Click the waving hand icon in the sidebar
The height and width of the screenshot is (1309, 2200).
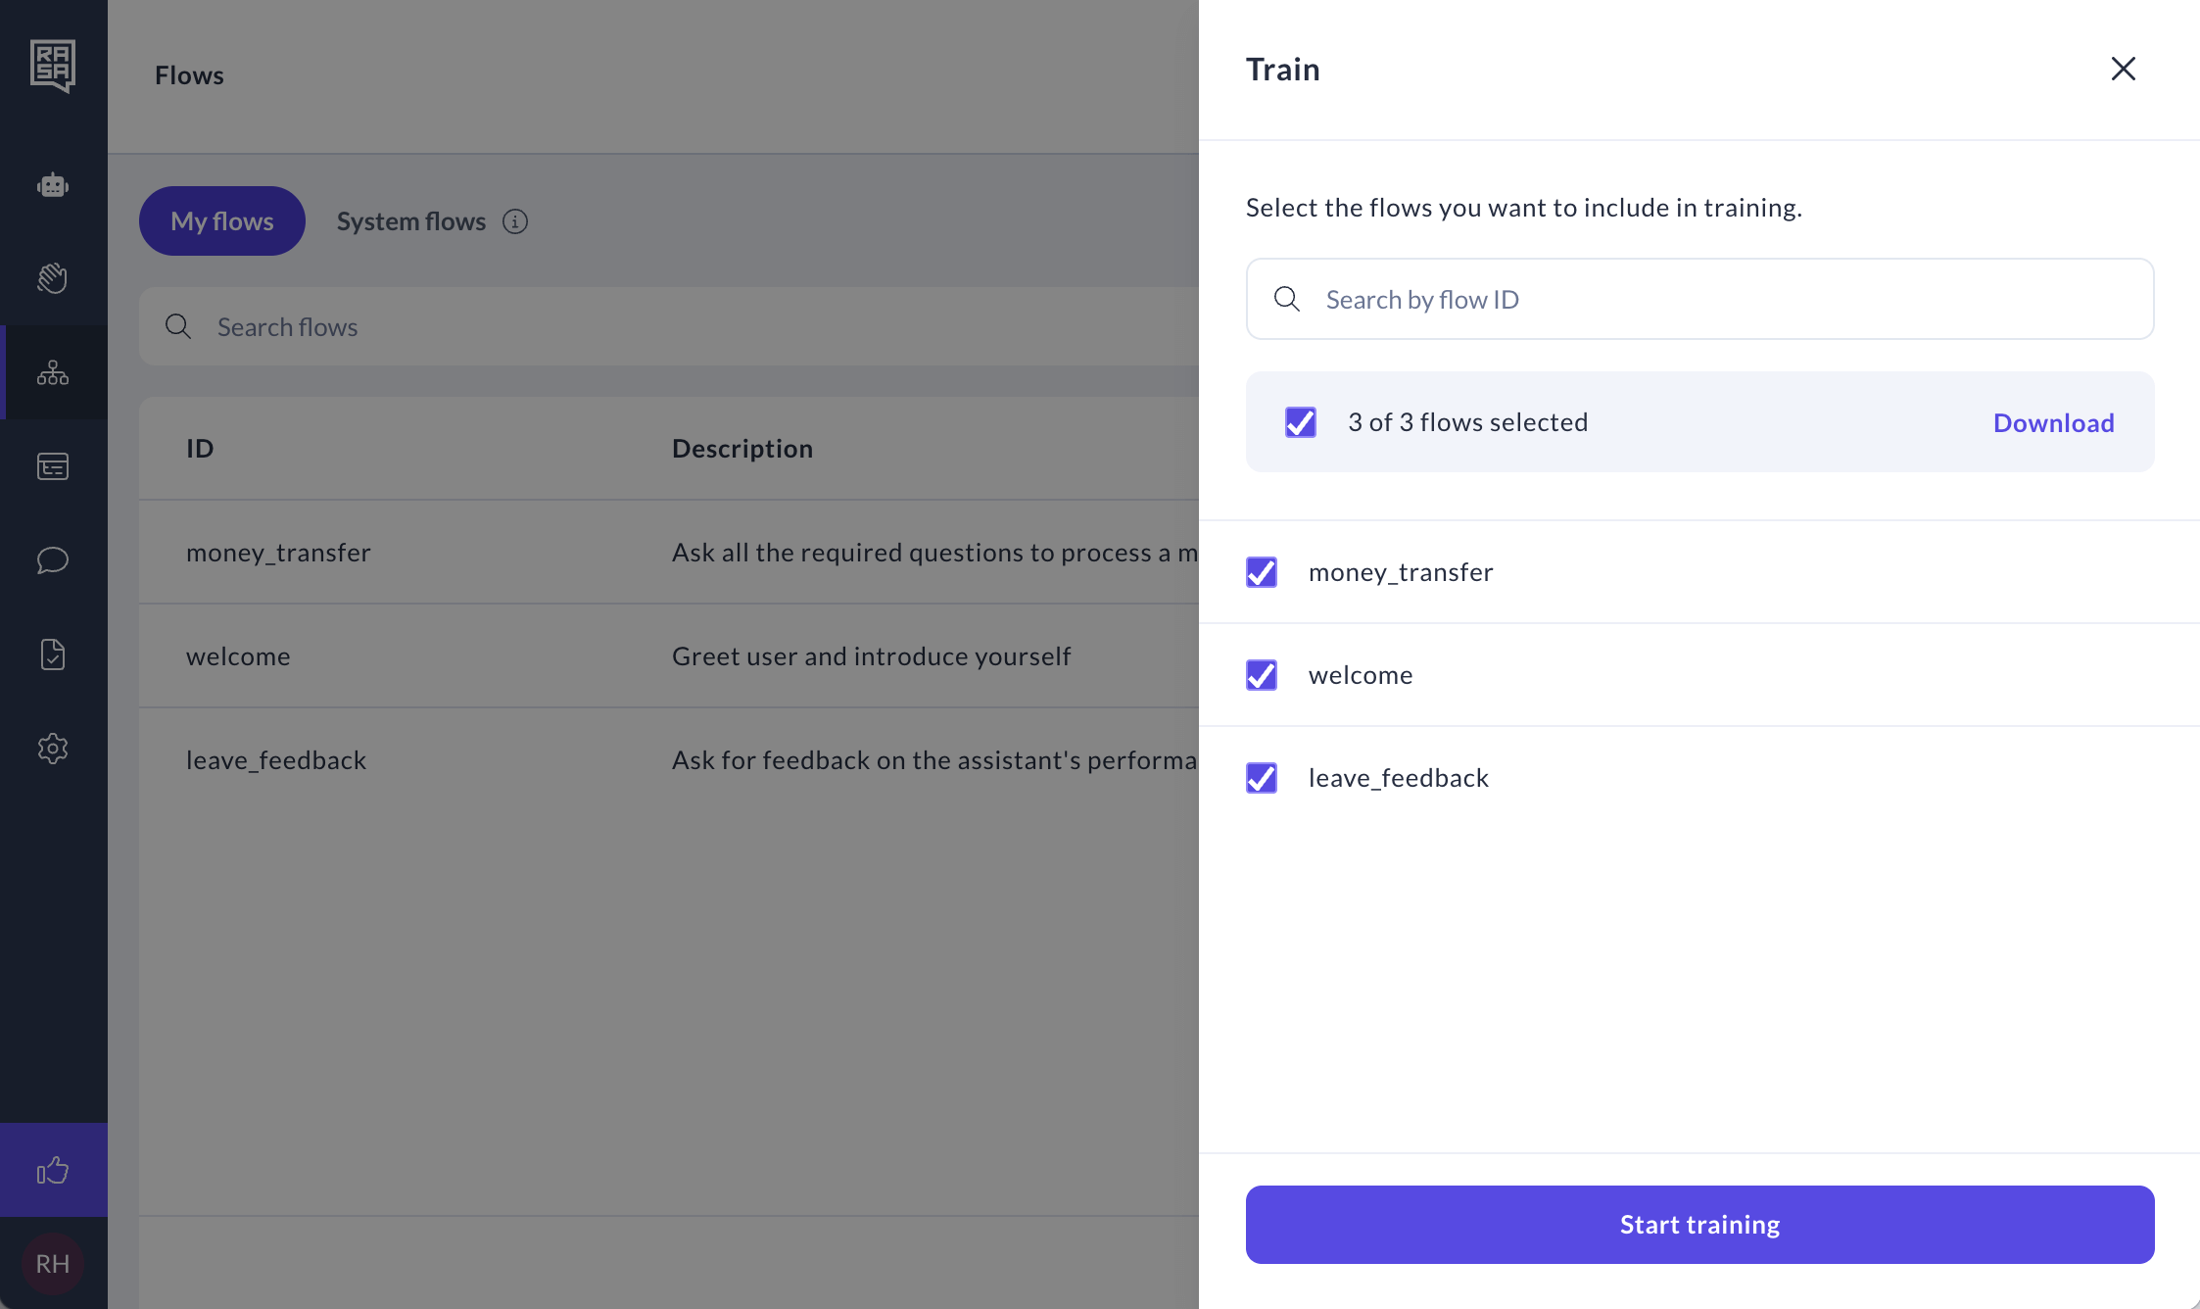click(x=53, y=278)
